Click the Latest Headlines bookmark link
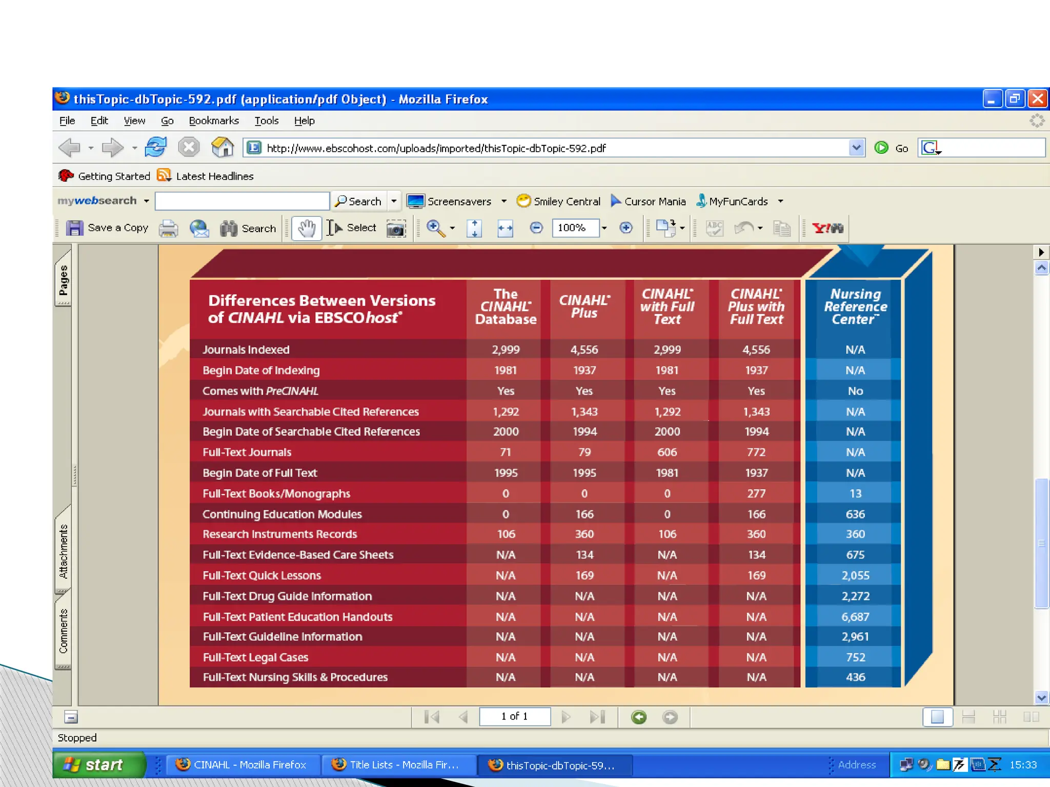 [x=214, y=176]
